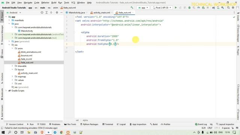
Task: Open Task View on taskbar
Action: point(22,132)
